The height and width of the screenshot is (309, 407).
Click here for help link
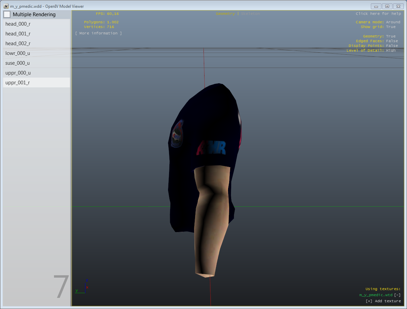378,14
